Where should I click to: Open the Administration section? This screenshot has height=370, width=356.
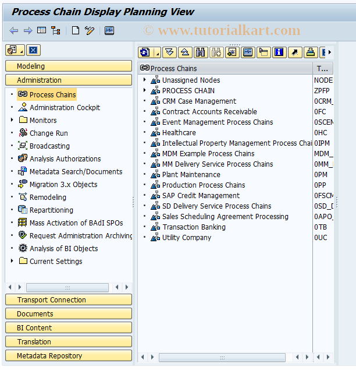[69, 80]
